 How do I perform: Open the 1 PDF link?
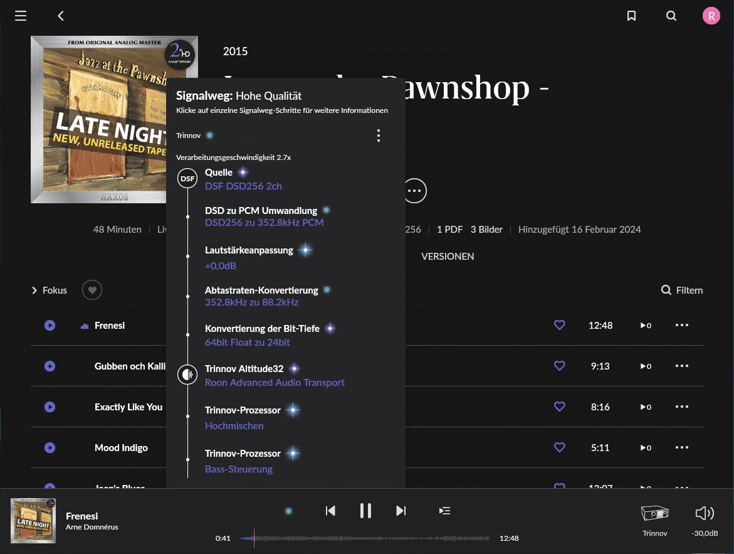[449, 229]
